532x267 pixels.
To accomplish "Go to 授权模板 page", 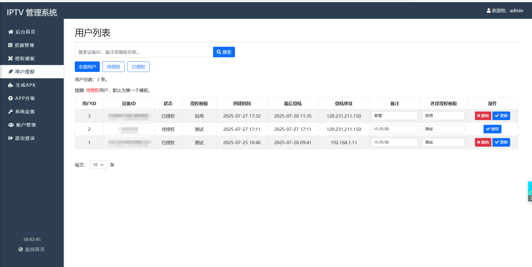I will click(x=32, y=58).
